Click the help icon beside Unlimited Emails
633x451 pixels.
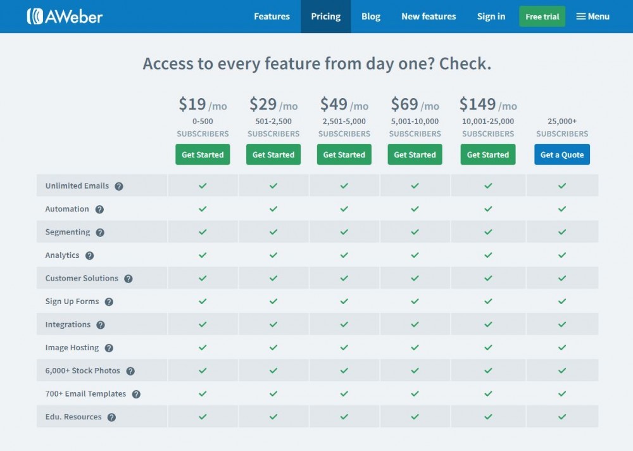(x=120, y=186)
